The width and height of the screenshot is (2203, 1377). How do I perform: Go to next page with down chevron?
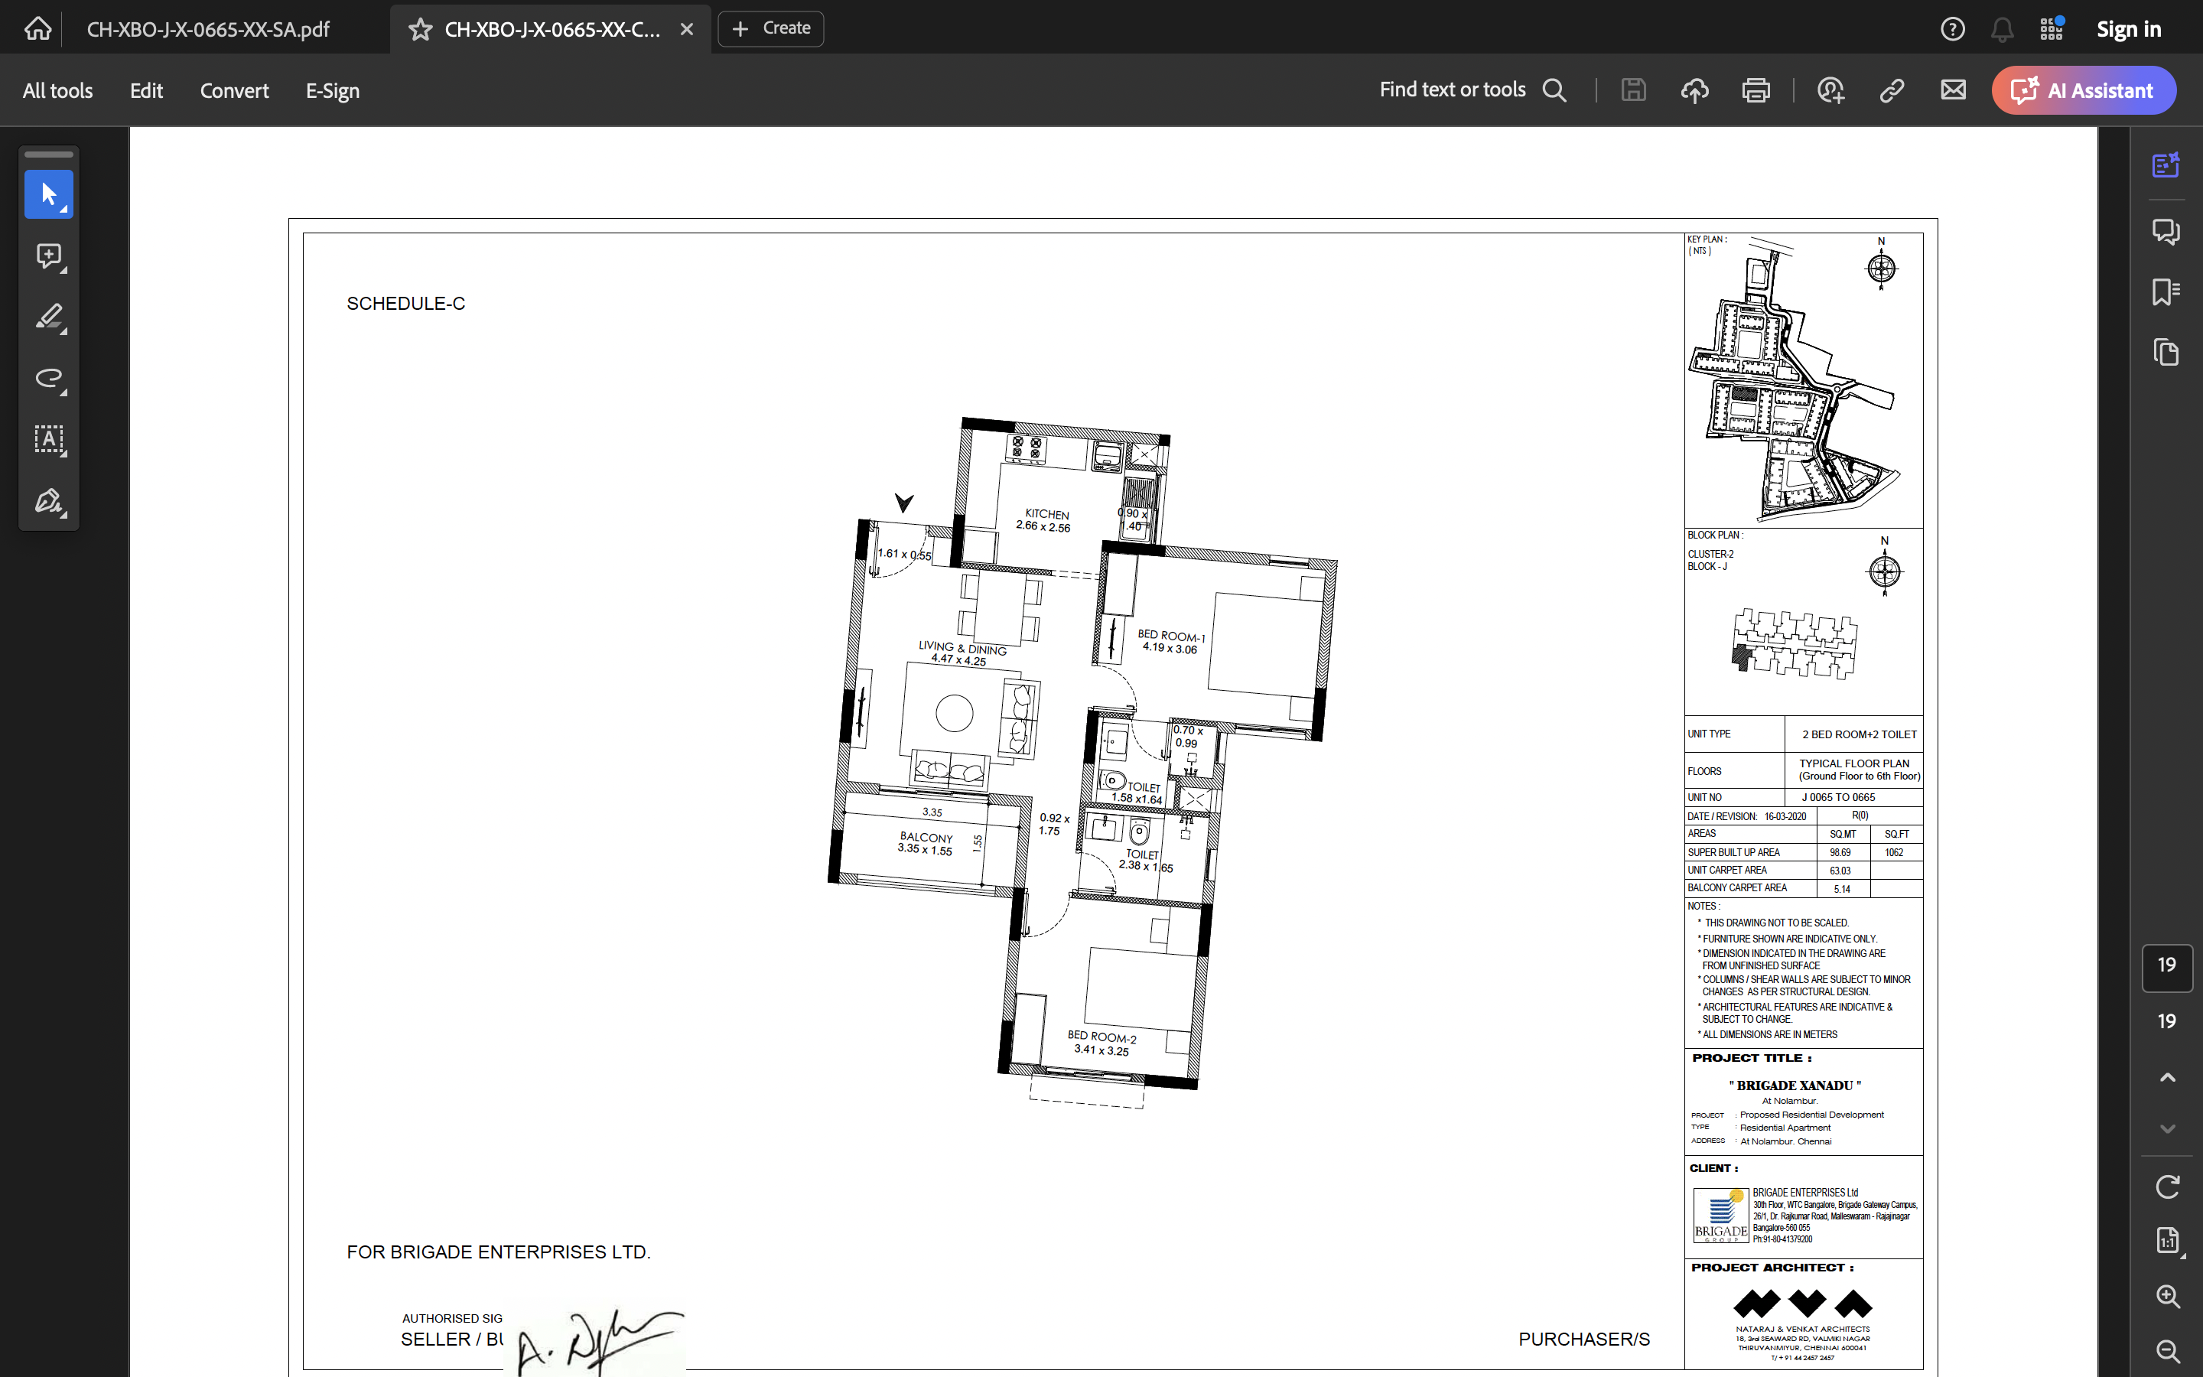[2168, 1128]
